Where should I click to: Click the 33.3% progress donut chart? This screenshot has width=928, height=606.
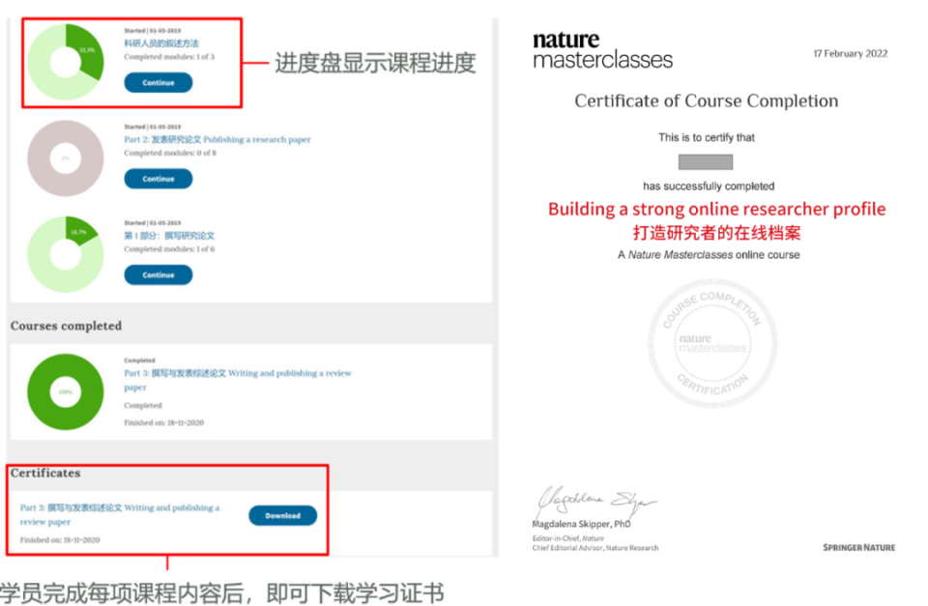click(66, 62)
